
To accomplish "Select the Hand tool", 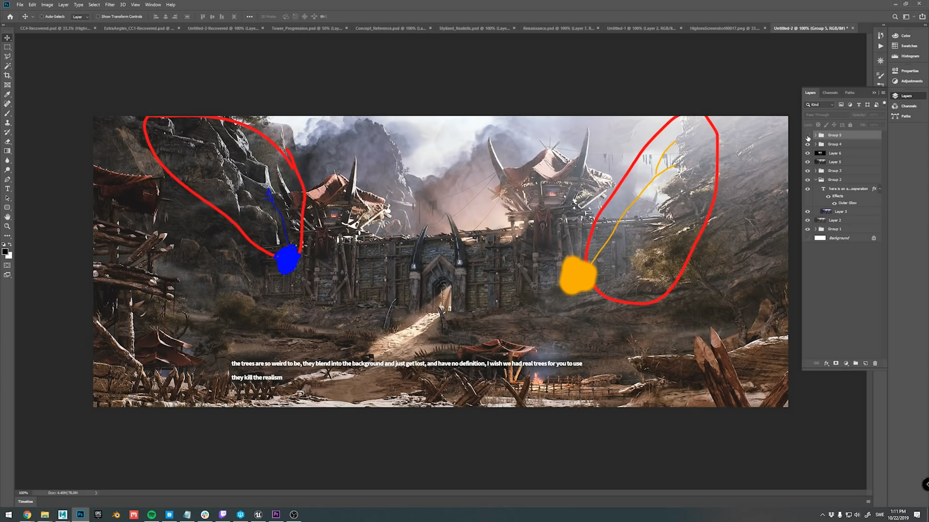I will coord(7,217).
